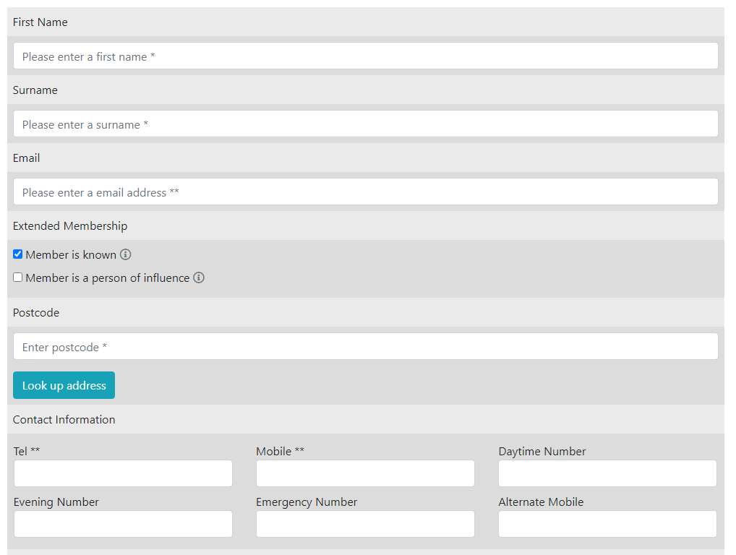Select the Daytime Number input field
This screenshot has height=555, width=736.
tap(607, 473)
